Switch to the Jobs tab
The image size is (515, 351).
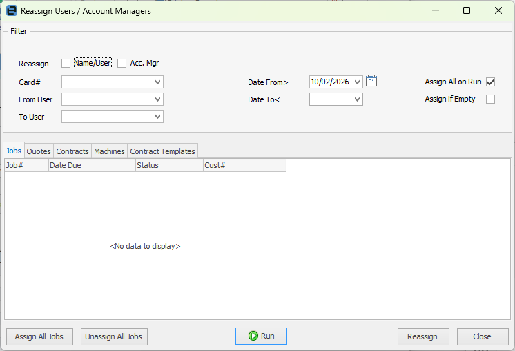[14, 151]
